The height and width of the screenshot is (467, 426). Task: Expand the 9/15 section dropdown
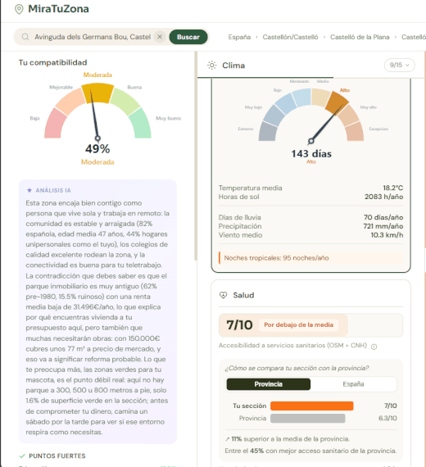pos(400,65)
